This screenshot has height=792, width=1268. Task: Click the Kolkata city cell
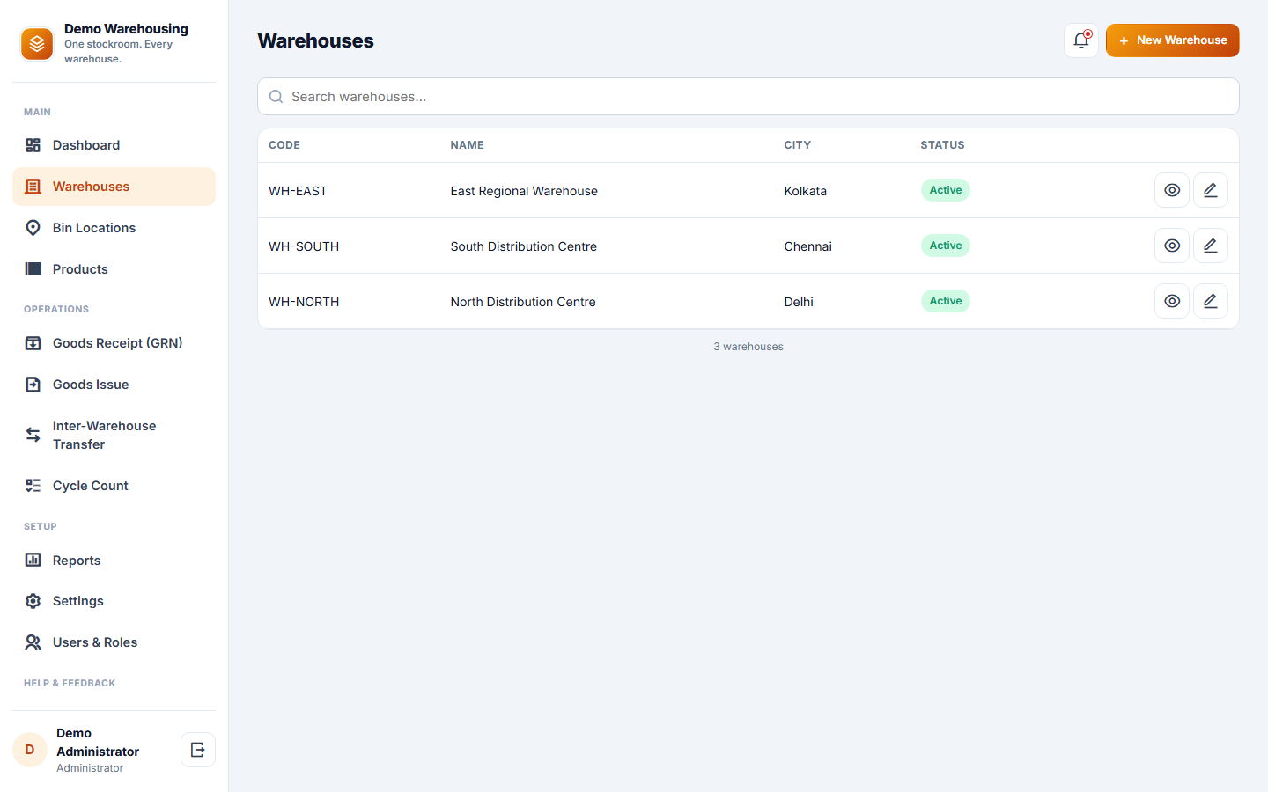point(806,191)
